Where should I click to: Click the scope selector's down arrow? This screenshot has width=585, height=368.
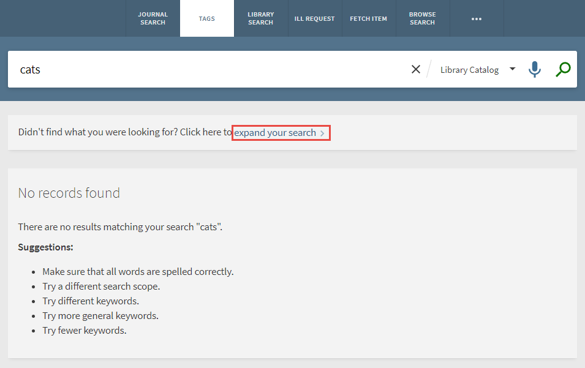512,69
